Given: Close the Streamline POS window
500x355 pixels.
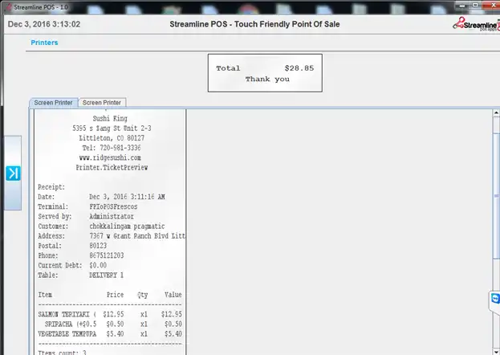Looking at the screenshot, I should point(493,6).
